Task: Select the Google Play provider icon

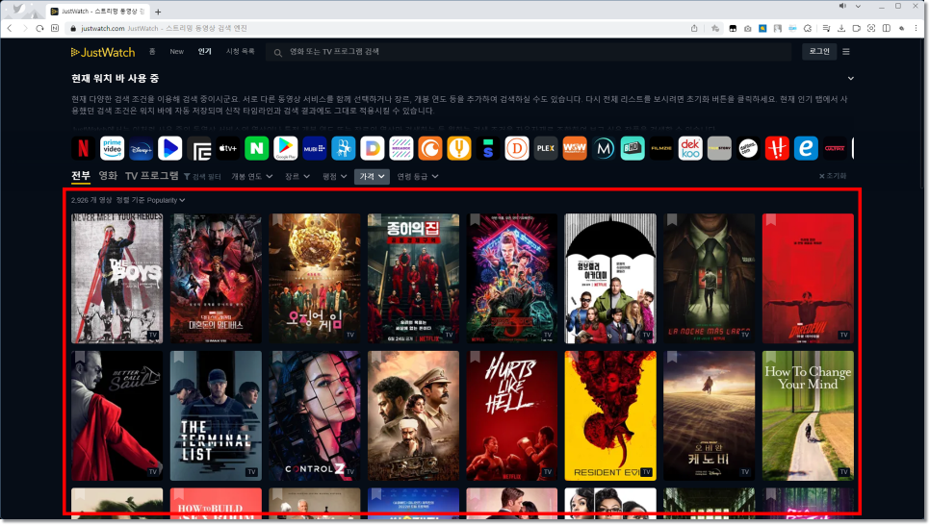Action: (x=285, y=149)
